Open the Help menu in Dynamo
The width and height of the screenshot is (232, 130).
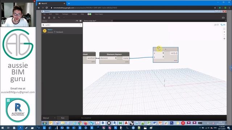click(x=82, y=14)
